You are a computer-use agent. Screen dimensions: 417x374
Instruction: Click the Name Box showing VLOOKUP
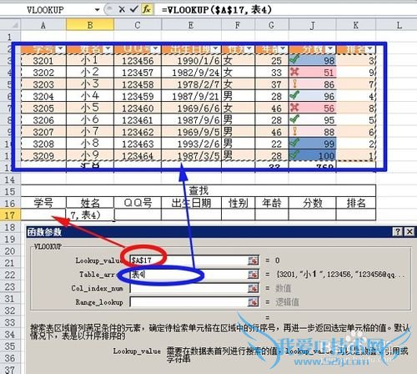point(45,10)
